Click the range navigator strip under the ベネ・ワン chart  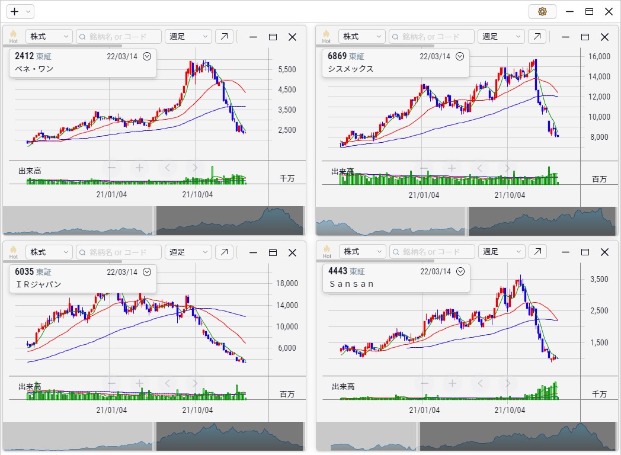(154, 220)
